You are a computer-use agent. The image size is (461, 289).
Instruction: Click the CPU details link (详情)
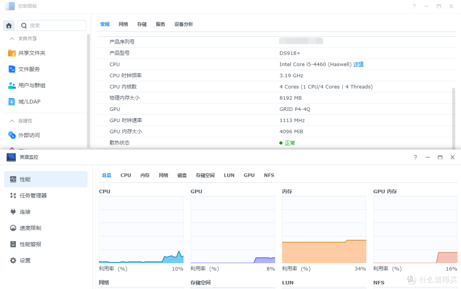(358, 64)
